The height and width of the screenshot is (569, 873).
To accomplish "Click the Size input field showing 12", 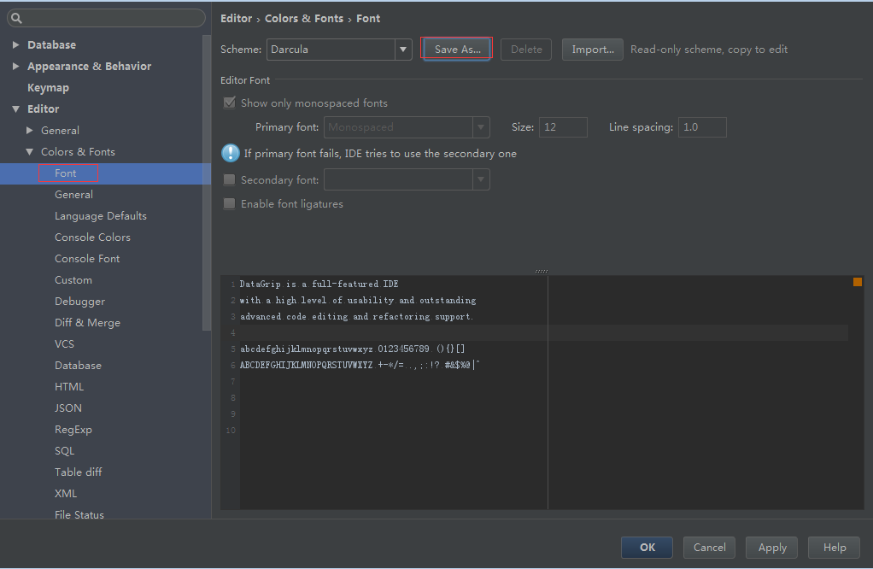I will (x=563, y=126).
